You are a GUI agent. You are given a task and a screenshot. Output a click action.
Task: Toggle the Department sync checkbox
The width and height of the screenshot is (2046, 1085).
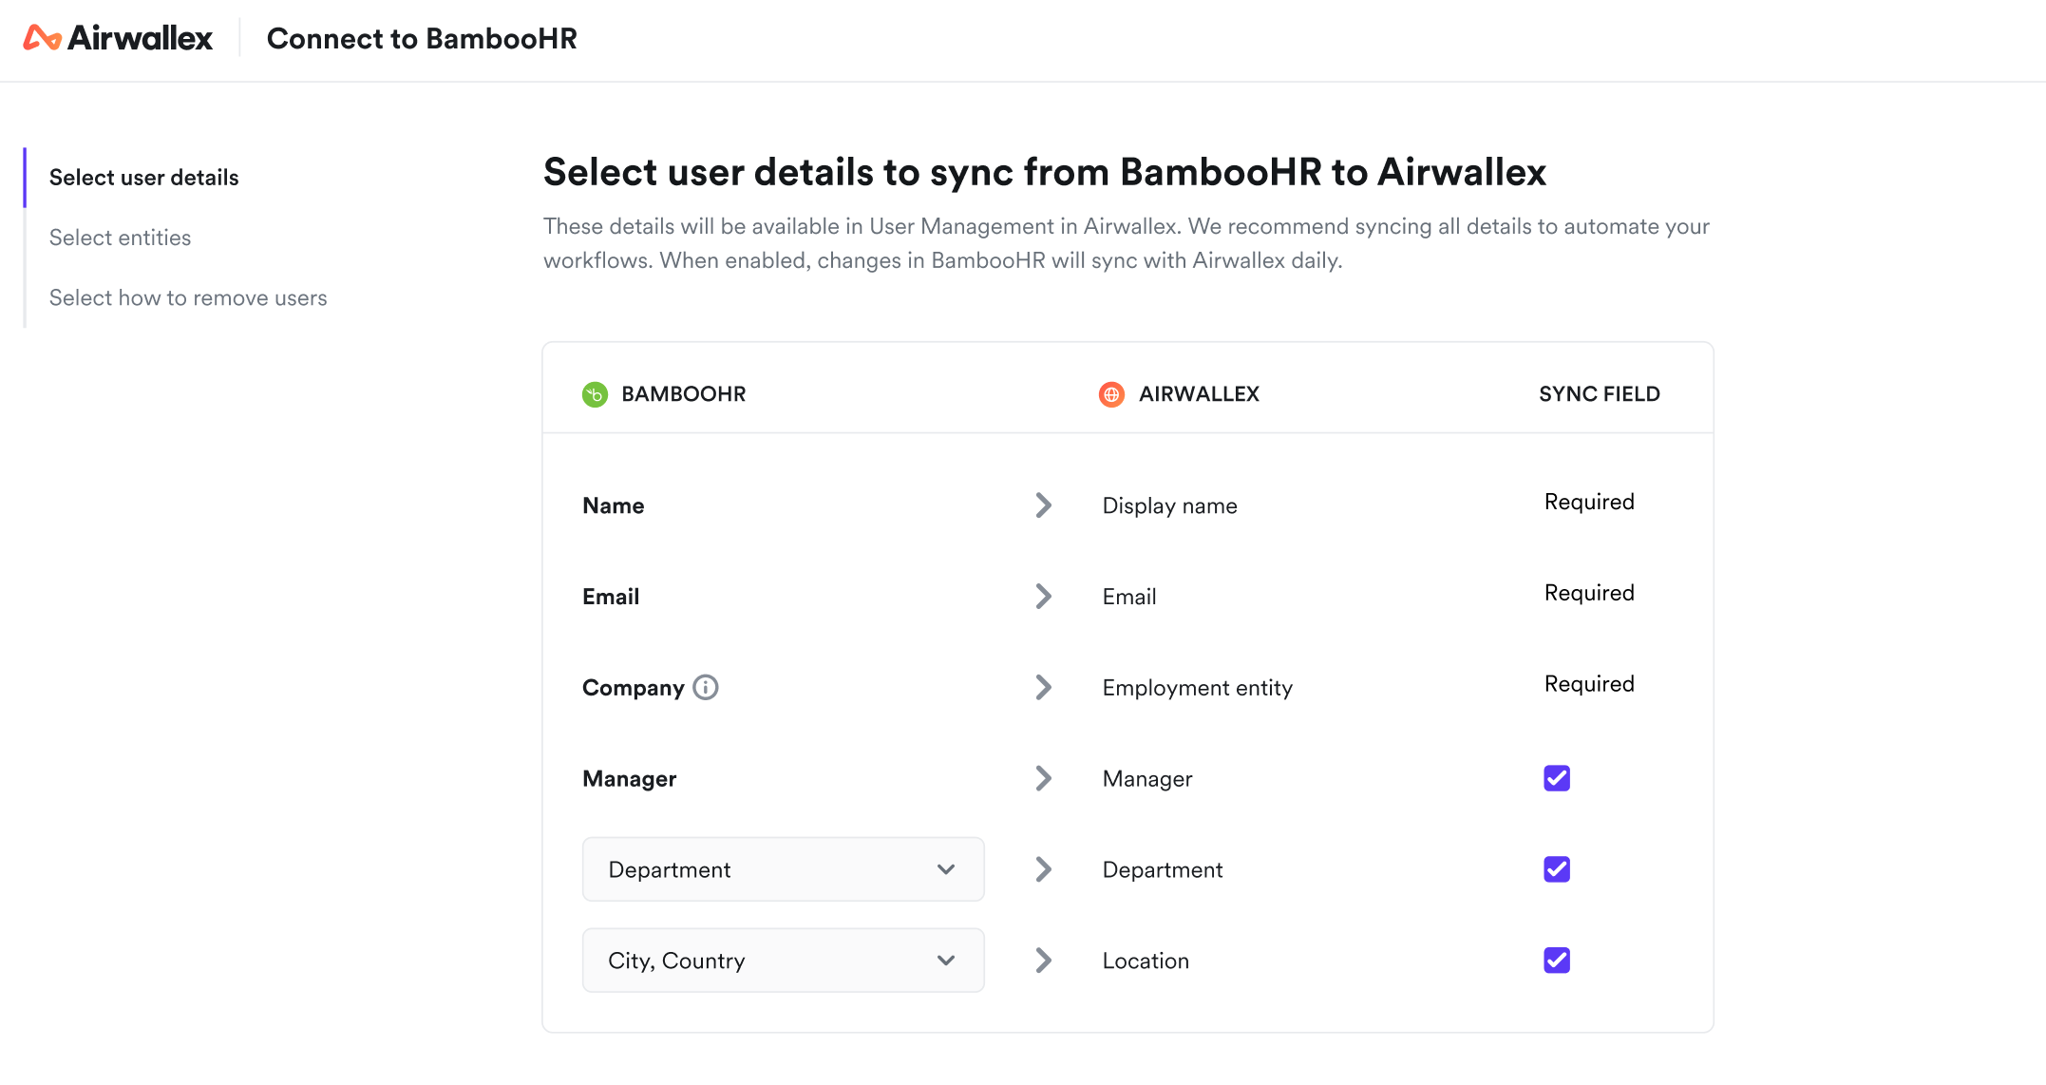click(1556, 869)
